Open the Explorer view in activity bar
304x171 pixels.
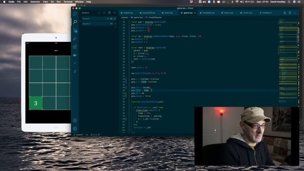click(75, 14)
